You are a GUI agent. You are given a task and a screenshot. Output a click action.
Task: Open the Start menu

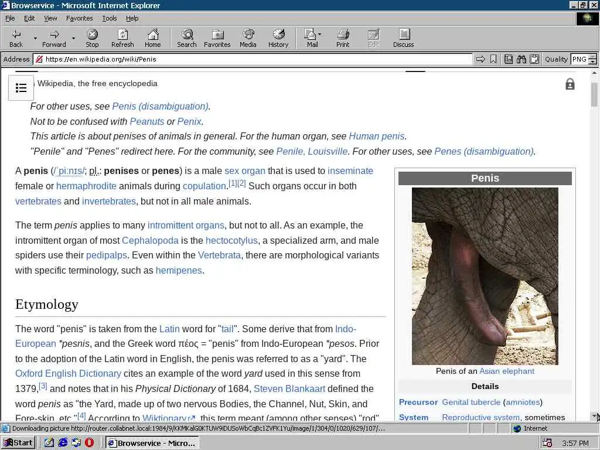coord(18,443)
